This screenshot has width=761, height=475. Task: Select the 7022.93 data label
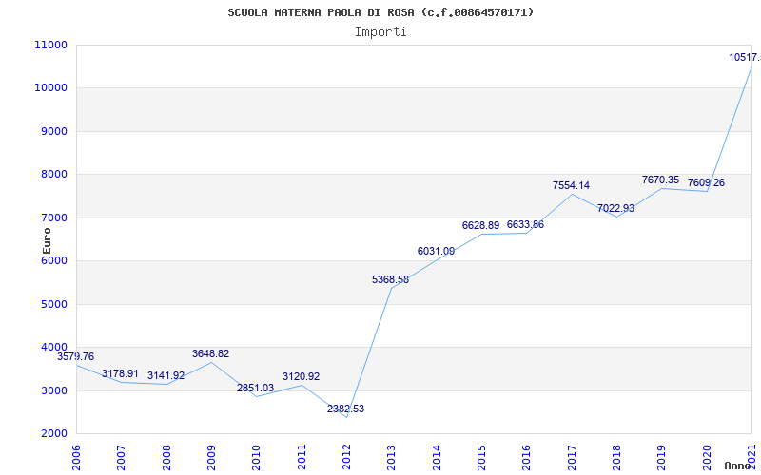(x=615, y=208)
